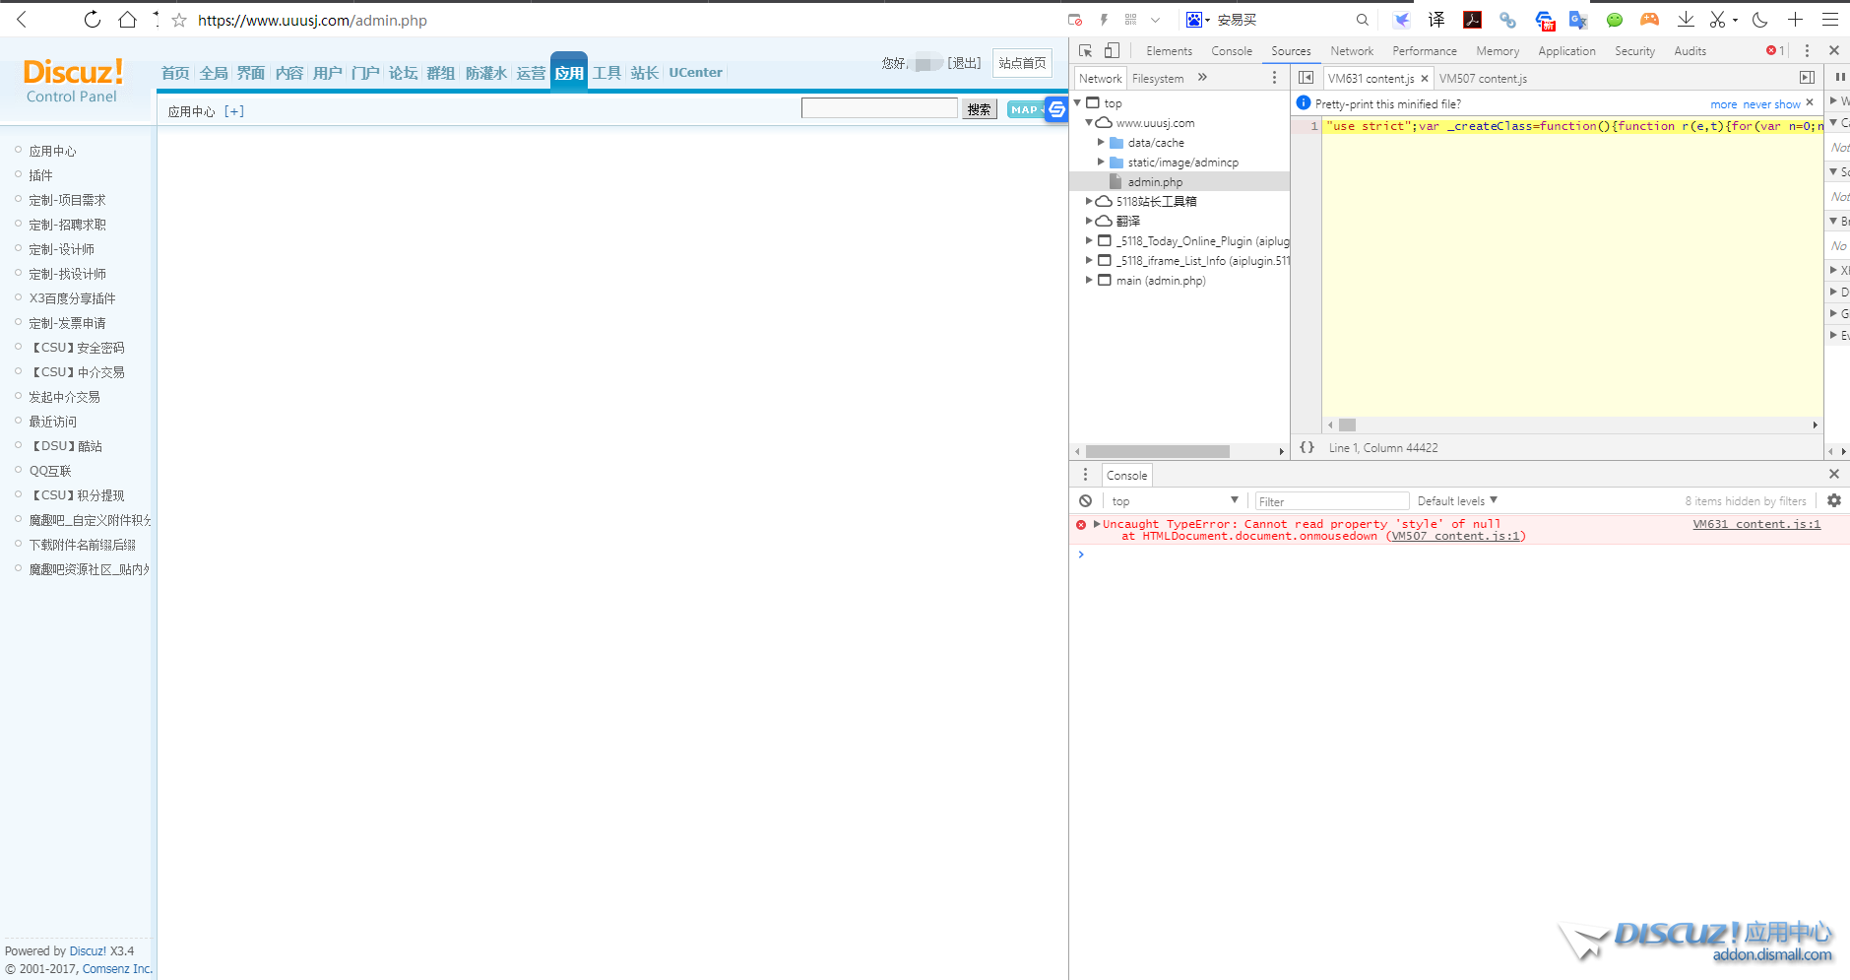Toggle the debugger sidebar pane

click(1807, 78)
